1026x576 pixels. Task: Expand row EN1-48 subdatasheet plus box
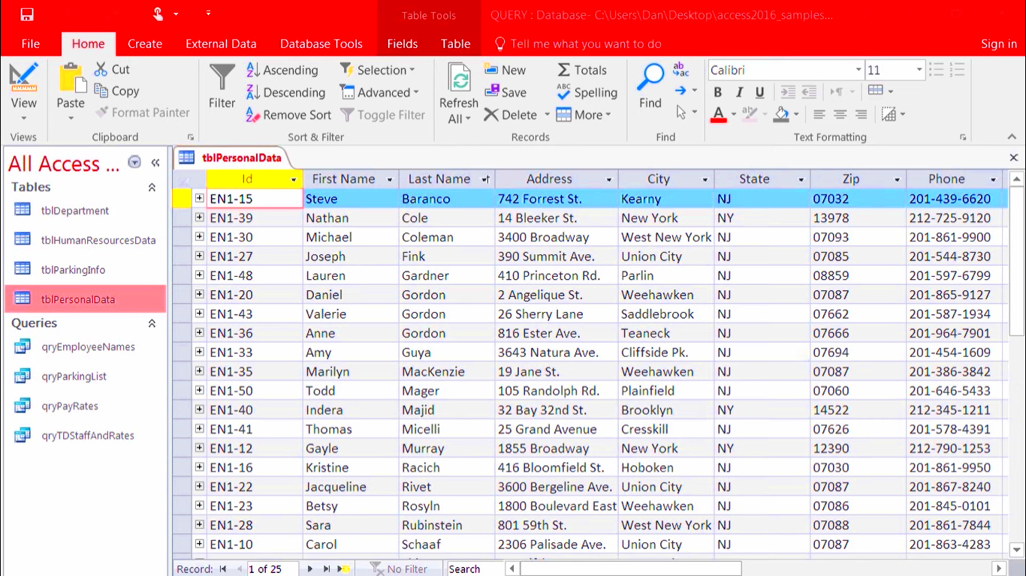pyautogui.click(x=200, y=275)
